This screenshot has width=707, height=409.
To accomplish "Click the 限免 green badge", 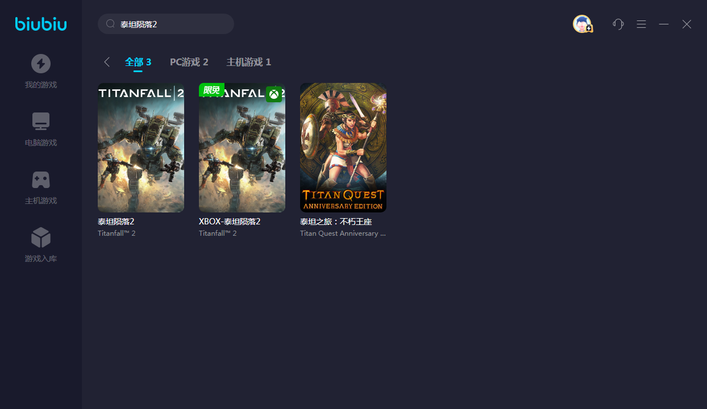I will click(x=211, y=90).
